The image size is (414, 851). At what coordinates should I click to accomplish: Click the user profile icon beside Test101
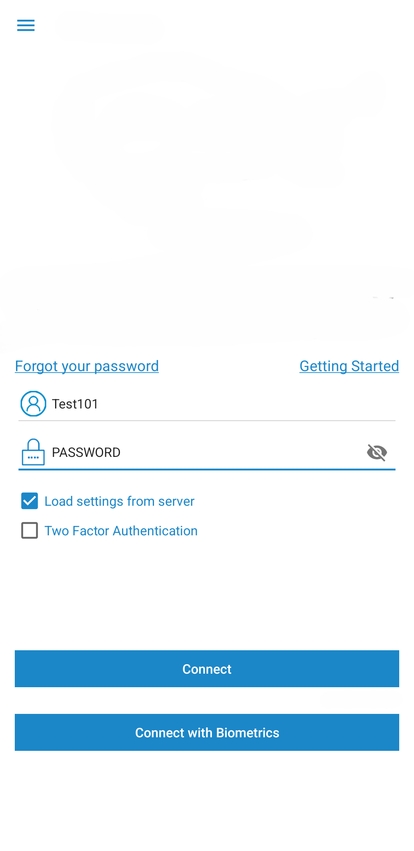pyautogui.click(x=33, y=404)
